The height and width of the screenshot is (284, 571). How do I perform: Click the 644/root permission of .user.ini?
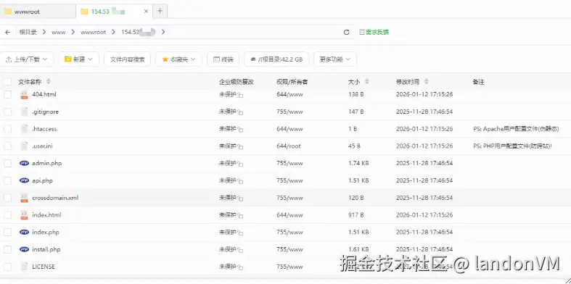pyautogui.click(x=289, y=146)
